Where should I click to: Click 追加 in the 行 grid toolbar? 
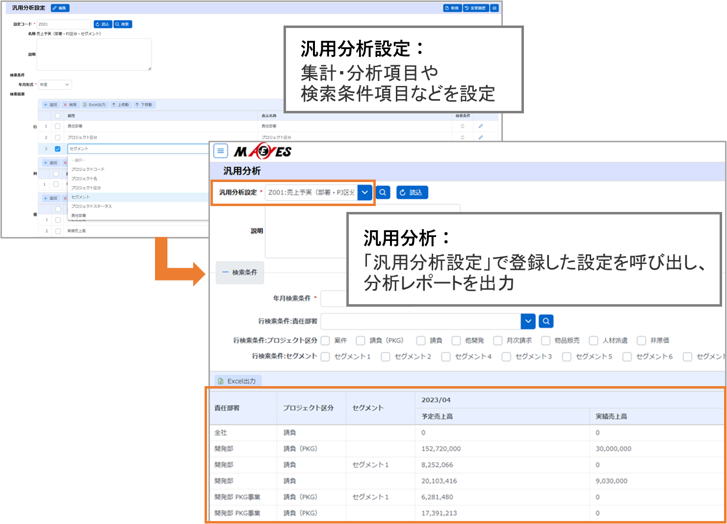pos(51,105)
